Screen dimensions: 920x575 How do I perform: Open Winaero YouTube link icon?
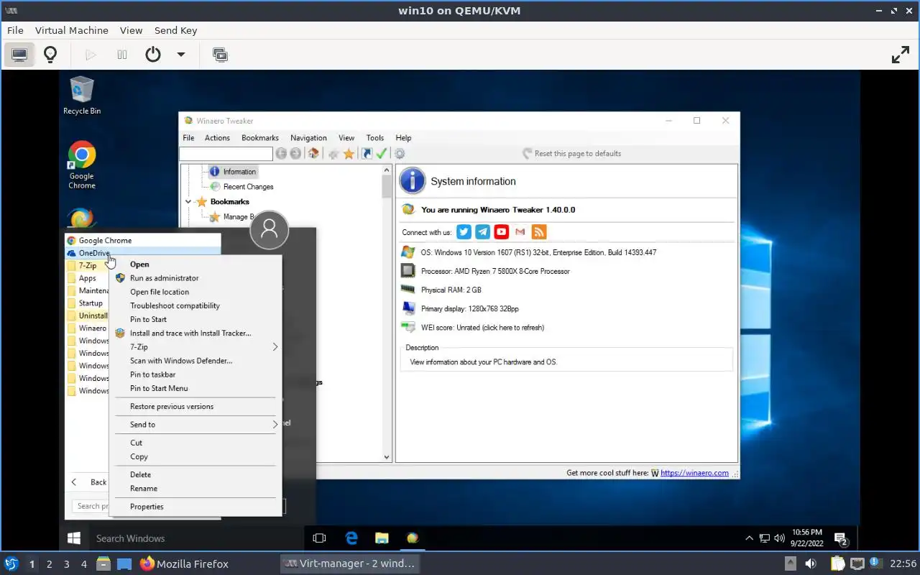[x=502, y=231]
